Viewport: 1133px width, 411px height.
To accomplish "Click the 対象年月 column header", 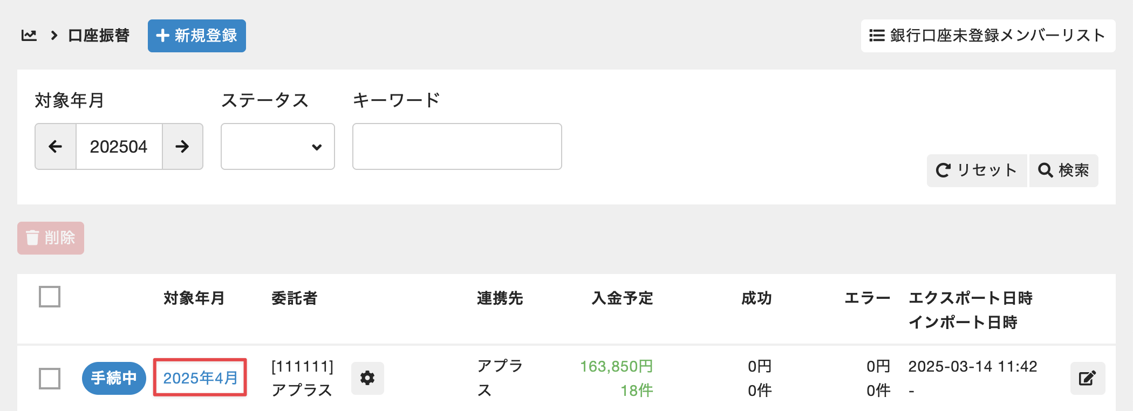I will click(194, 298).
